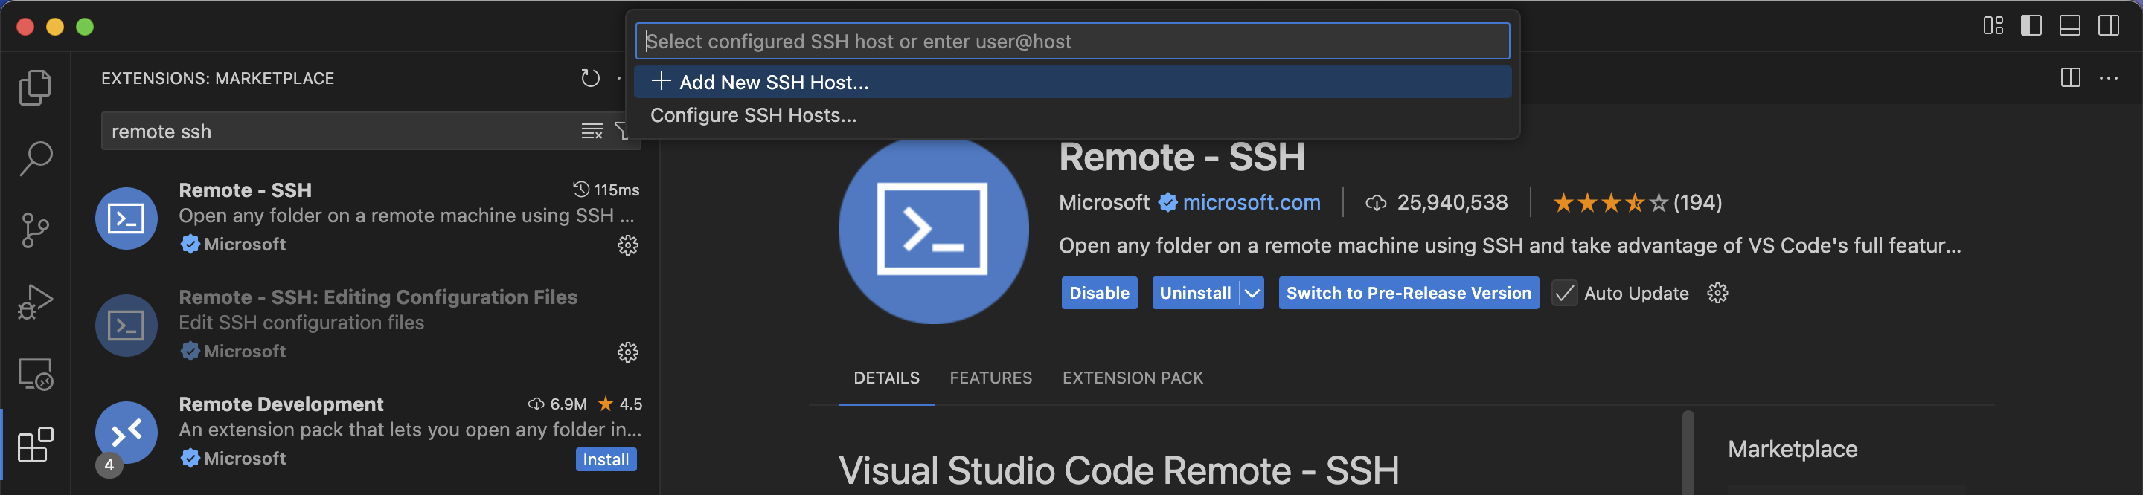Disable the Remote - SSH extension
The image size is (2143, 495).
click(x=1099, y=293)
